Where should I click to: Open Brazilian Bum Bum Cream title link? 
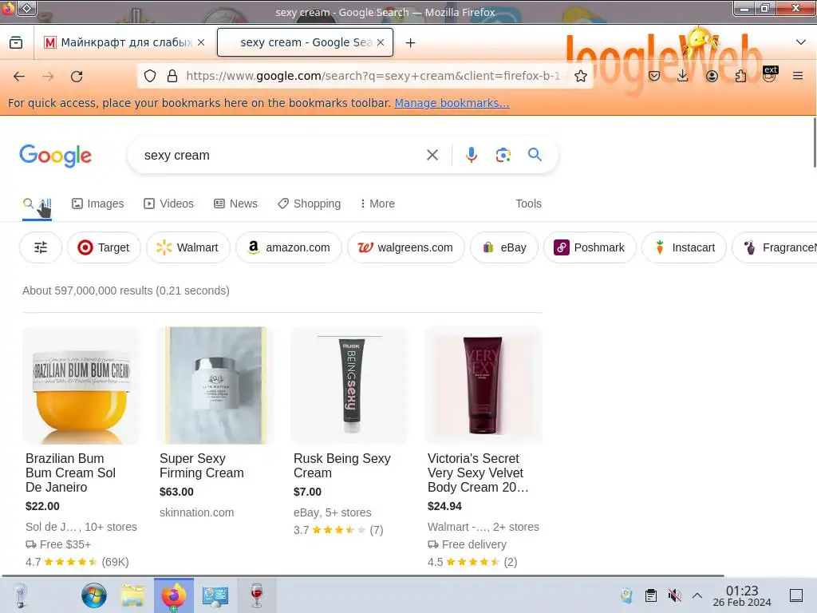(70, 473)
